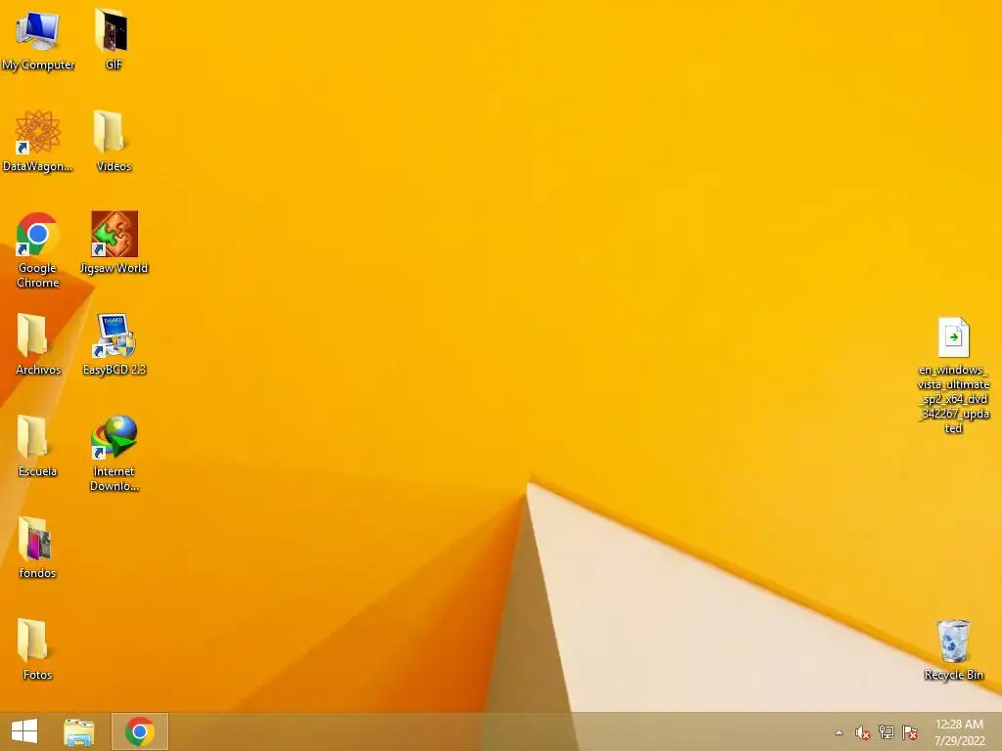Select the Fotos folder icon
Screen dimensions: 1002x751
click(x=32, y=640)
